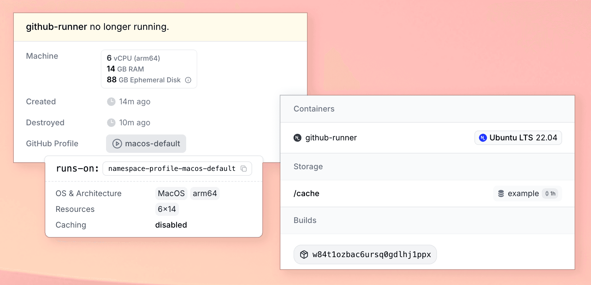Copy the namespace-profile-macos-default label
Viewport: 591px width, 285px height.
[x=244, y=169]
